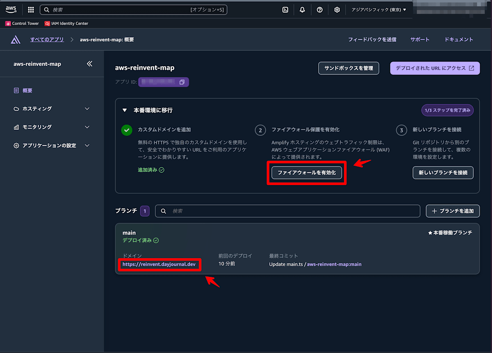Focus the AWS top search field
This screenshot has width=492, height=353.
click(x=134, y=10)
